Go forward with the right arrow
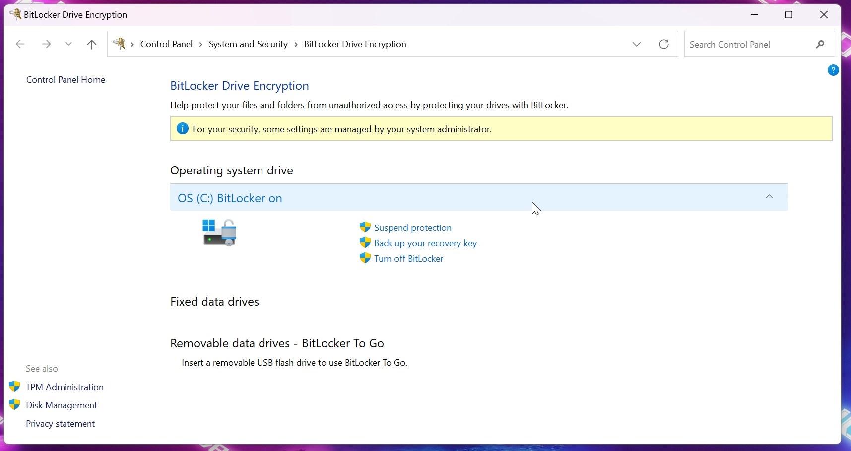The height and width of the screenshot is (451, 851). pyautogui.click(x=47, y=45)
